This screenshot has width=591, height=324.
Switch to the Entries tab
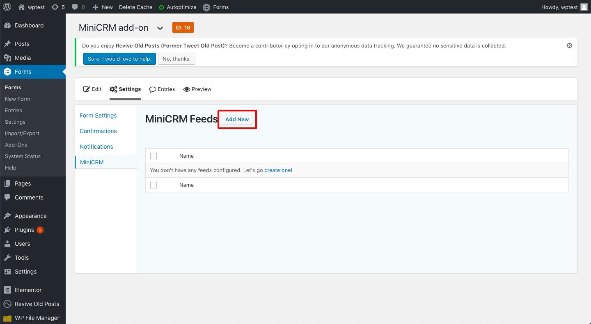coord(162,89)
